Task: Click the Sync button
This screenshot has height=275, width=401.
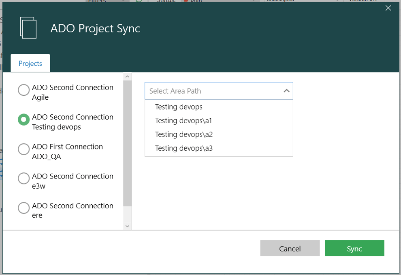Action: (x=354, y=248)
